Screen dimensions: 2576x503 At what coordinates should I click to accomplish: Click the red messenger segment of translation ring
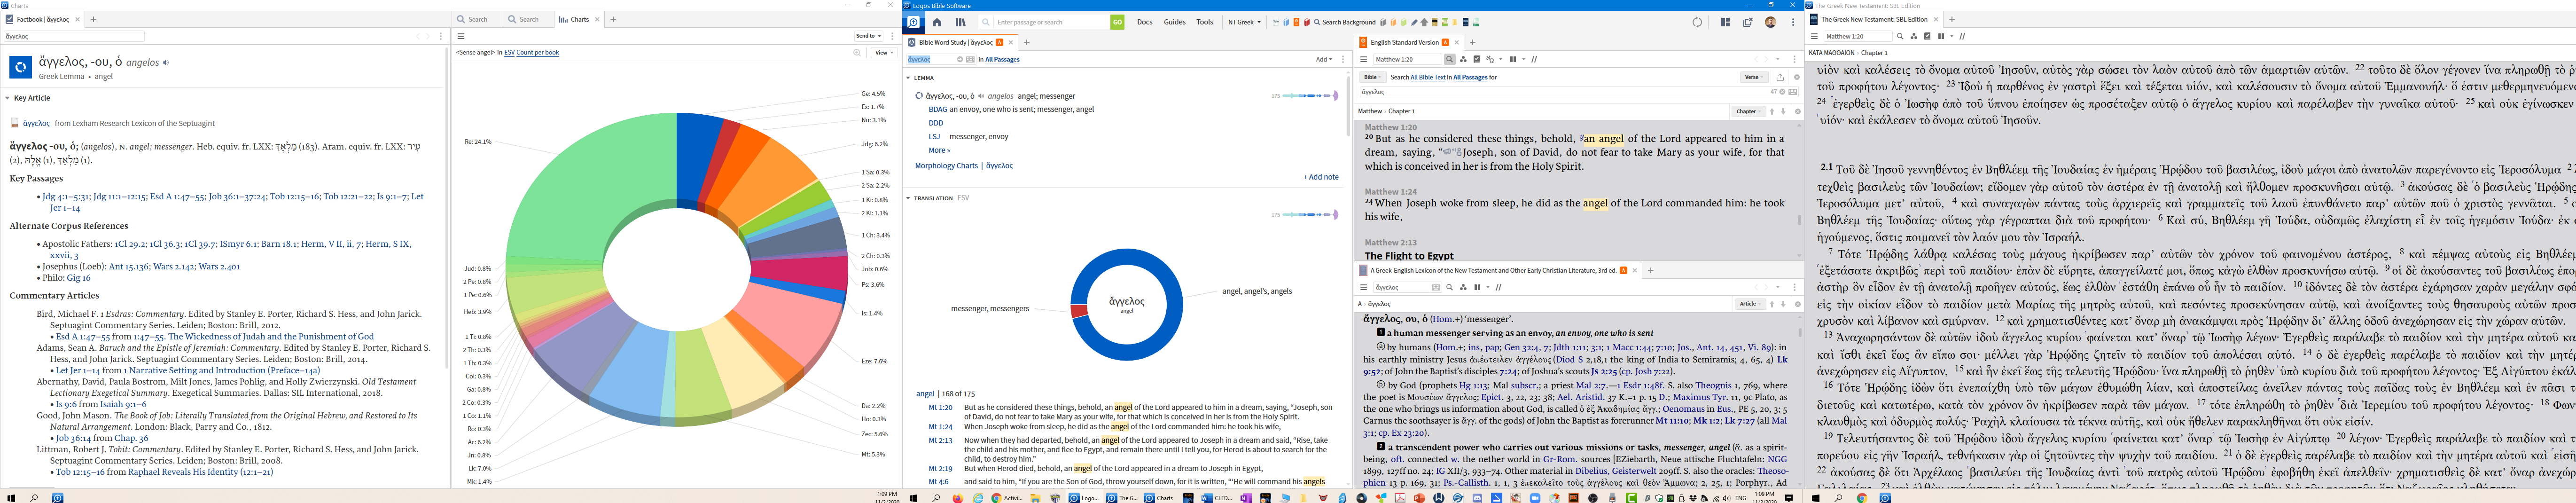[1078, 311]
